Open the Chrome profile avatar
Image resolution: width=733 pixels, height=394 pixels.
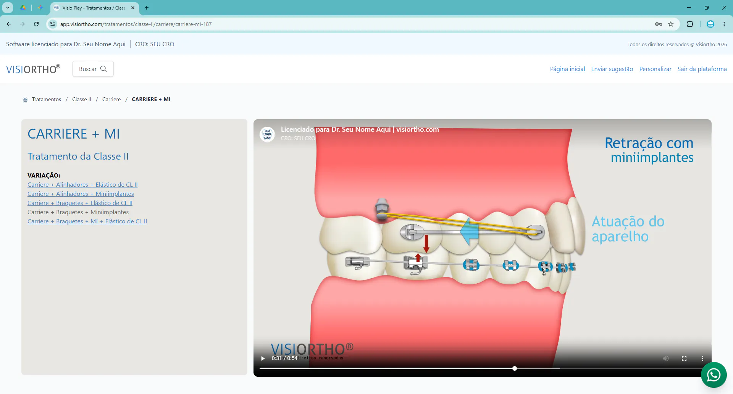tap(710, 24)
